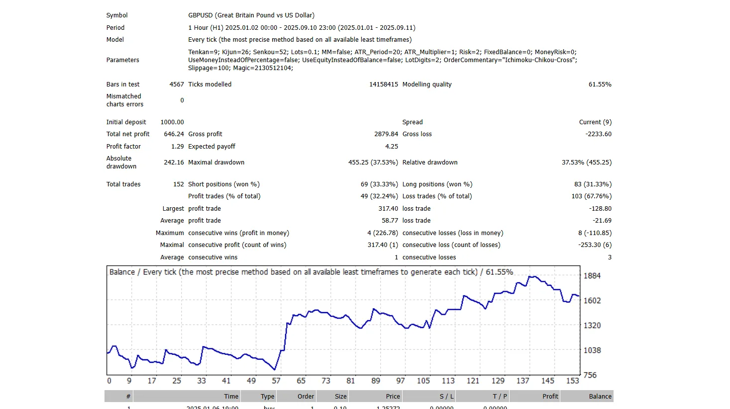This screenshot has height=409, width=730.
Task: Click the balance equity curve chart
Action: coord(343,323)
